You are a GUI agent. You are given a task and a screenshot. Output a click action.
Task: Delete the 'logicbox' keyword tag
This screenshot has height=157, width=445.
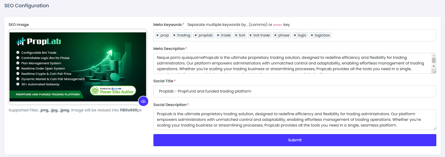pos(312,35)
